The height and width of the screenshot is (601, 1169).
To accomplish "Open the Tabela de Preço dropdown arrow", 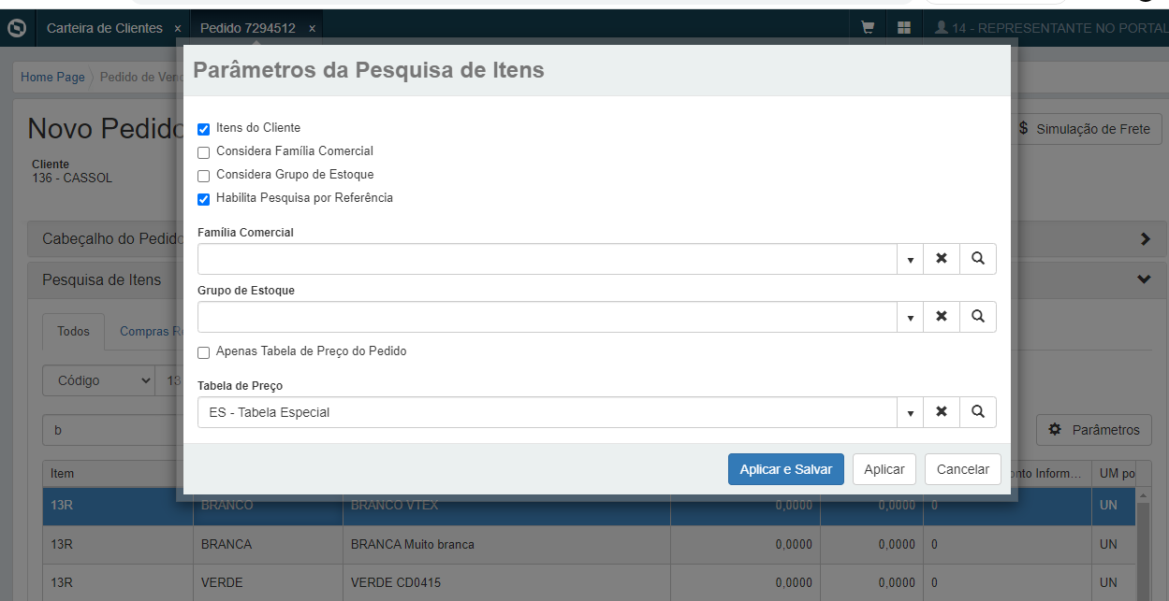I will pos(910,413).
